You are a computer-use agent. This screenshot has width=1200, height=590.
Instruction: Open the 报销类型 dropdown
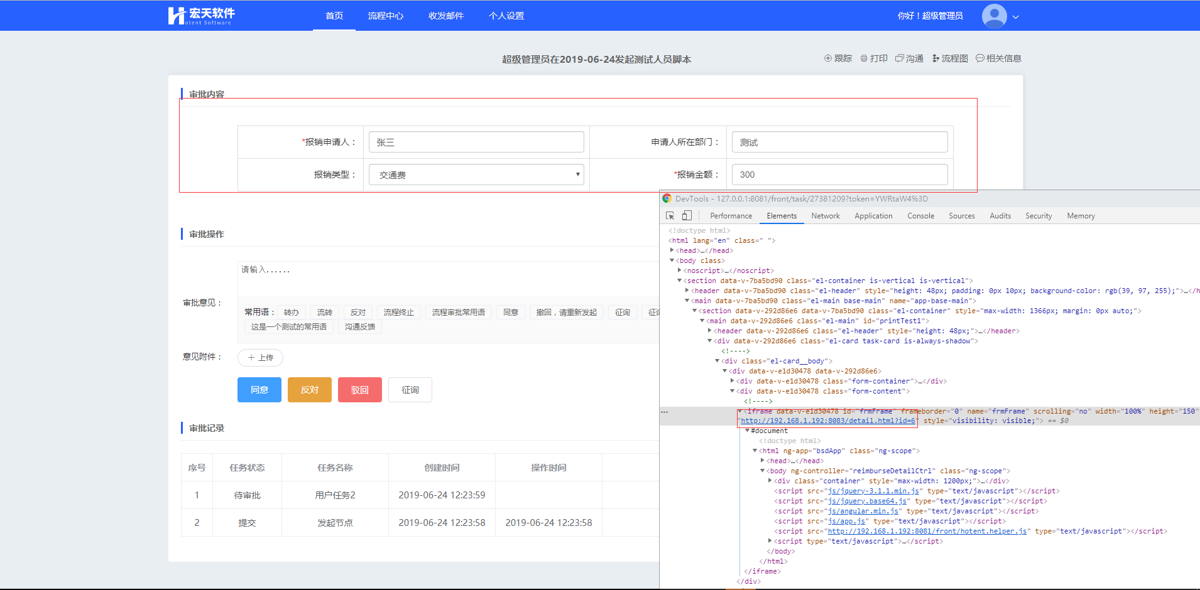click(x=476, y=174)
